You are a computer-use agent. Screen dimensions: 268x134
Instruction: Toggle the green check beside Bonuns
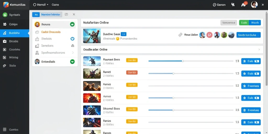(72, 24)
